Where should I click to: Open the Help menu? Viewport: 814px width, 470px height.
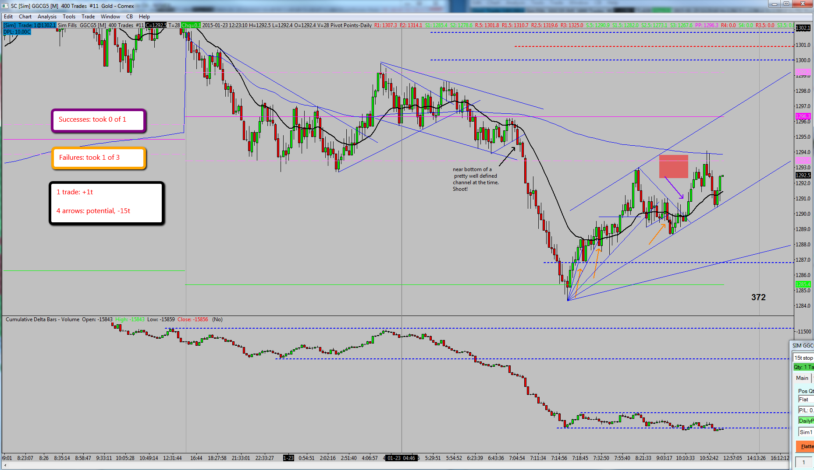tap(144, 17)
